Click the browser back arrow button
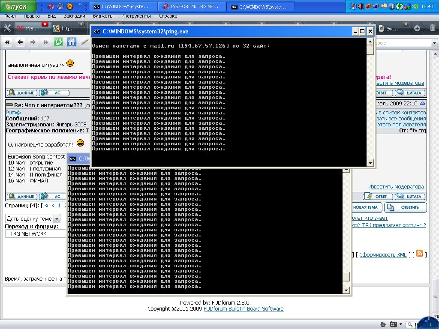439x329 pixels. [x=20, y=42]
